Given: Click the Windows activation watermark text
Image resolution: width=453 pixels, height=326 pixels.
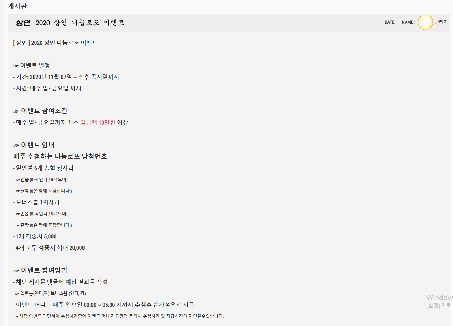Looking at the screenshot, I should (439, 298).
